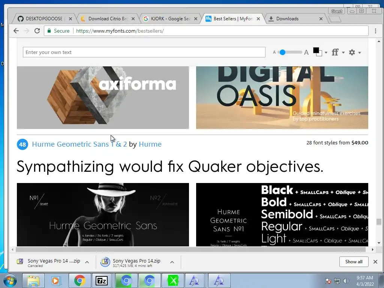Click the network tray icon

337,281
